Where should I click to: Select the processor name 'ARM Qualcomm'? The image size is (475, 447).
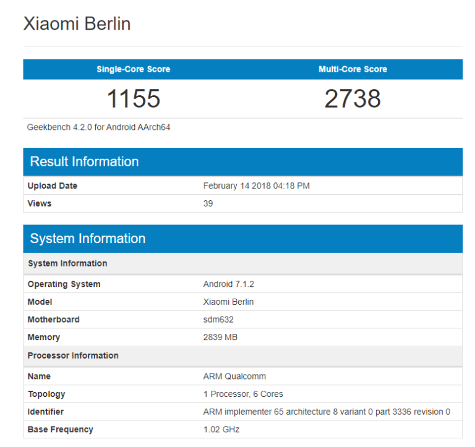(234, 377)
